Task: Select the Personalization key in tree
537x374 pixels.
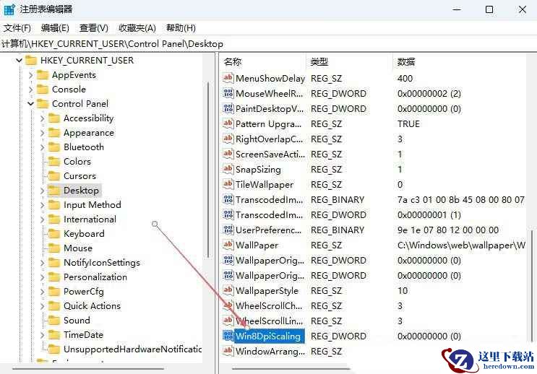Action: 95,277
